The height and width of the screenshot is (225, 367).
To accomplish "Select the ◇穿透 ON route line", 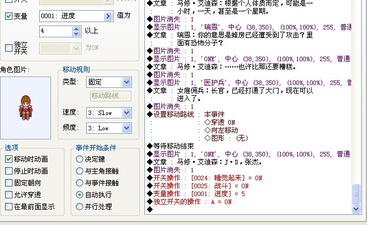I will coord(219,122).
